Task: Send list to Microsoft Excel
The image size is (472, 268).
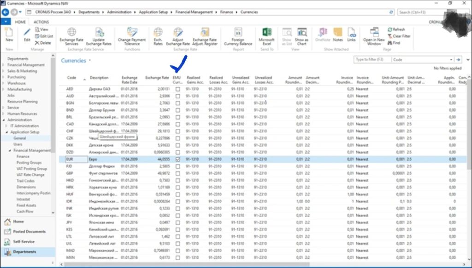Action: (x=266, y=32)
